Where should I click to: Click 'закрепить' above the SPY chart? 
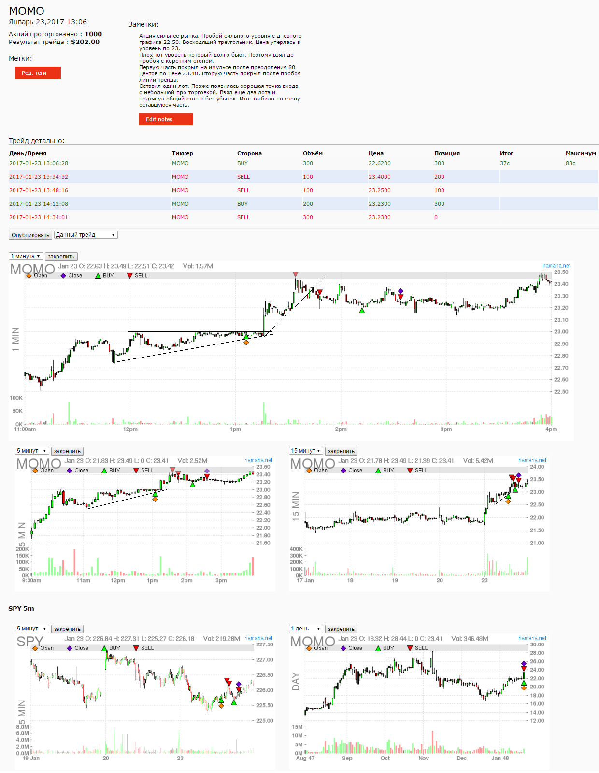point(67,629)
